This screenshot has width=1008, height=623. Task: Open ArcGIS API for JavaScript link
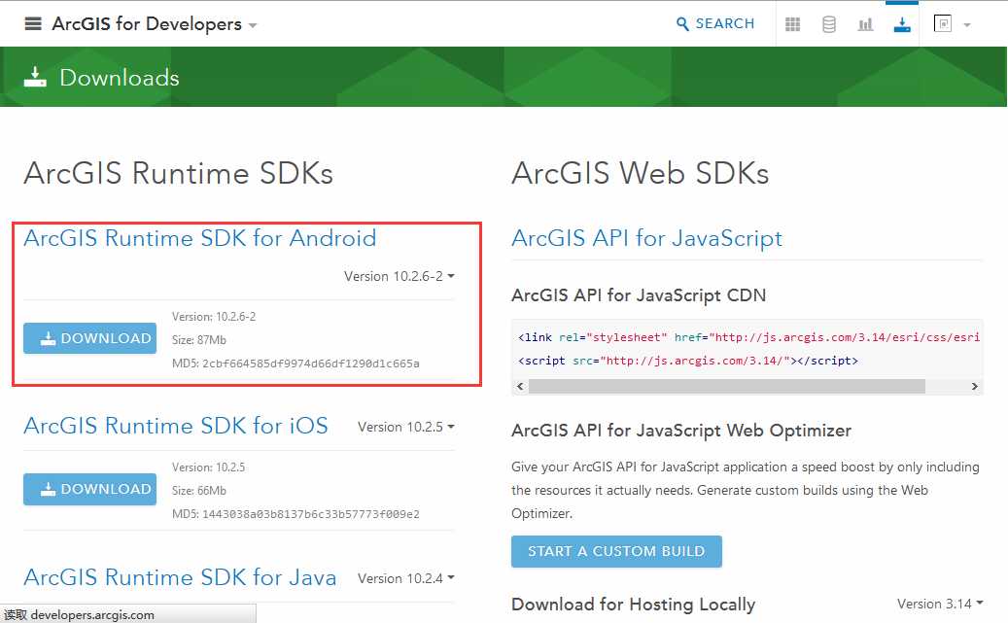pyautogui.click(x=646, y=238)
